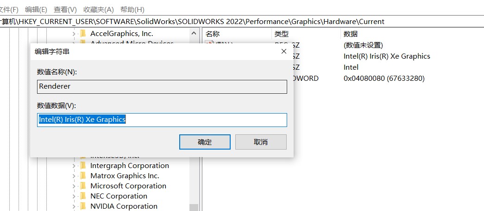Screen dimensions: 484x211
Task: Select NVIDIA Corporation tree entry
Action: (x=124, y=206)
